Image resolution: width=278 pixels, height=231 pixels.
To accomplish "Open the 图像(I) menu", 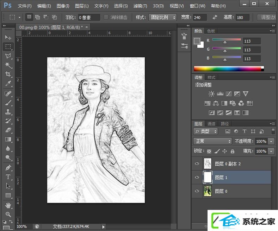I will (63, 6).
